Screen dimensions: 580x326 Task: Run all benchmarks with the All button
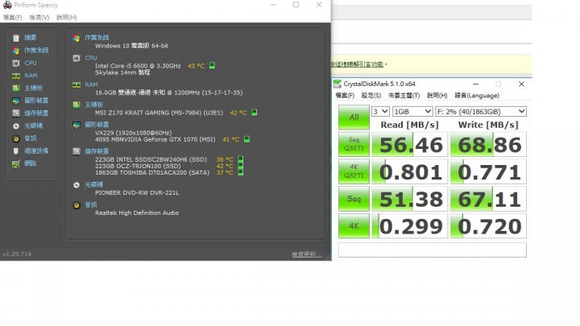pos(354,118)
